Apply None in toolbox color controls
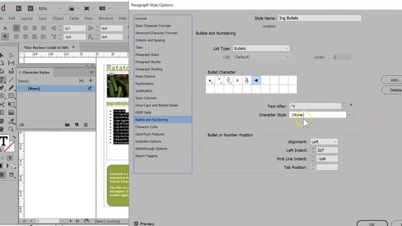Viewport: 402px width, 226px height. pyautogui.click(x=13, y=166)
